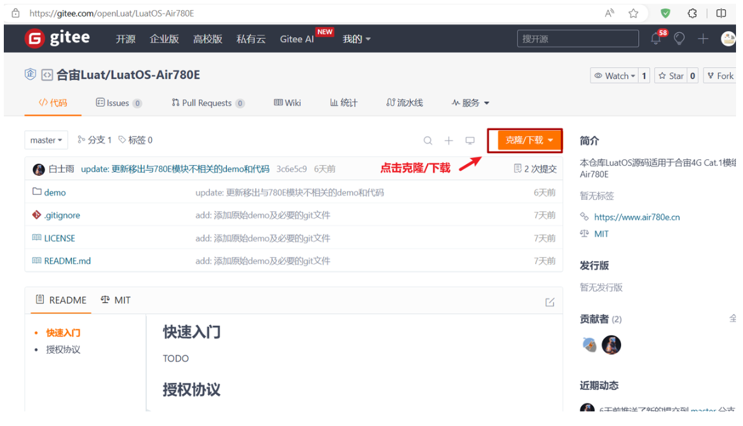Screen dimensions: 743x426
Task: Click the Fork button
Action: click(x=719, y=76)
